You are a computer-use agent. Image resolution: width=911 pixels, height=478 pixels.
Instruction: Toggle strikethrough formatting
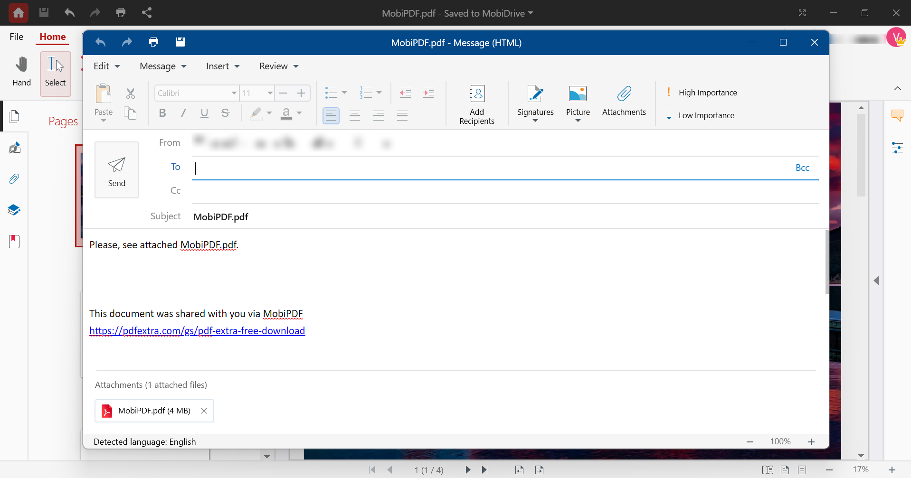(225, 113)
